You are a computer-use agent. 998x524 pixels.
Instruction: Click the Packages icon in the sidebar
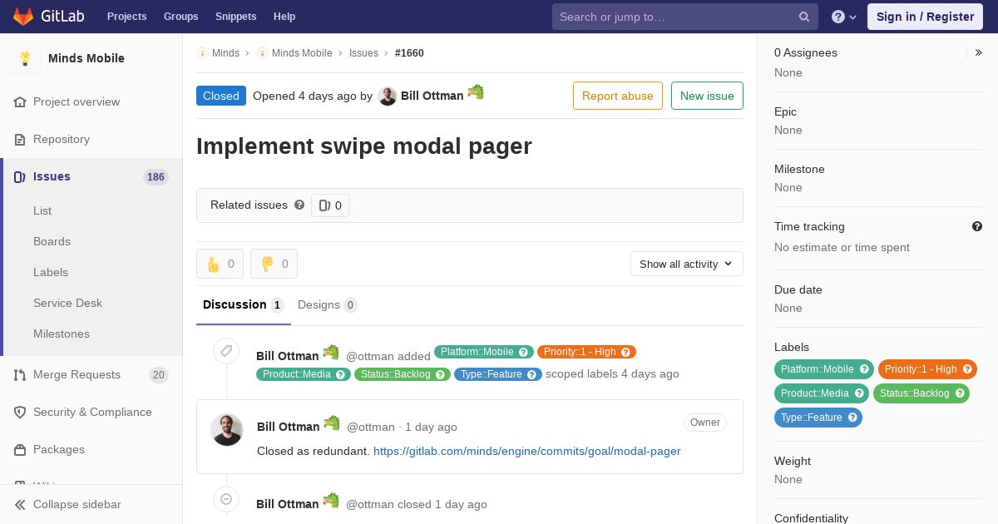point(20,449)
